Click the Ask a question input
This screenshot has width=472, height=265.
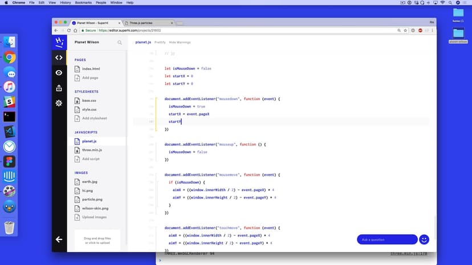(x=386, y=239)
